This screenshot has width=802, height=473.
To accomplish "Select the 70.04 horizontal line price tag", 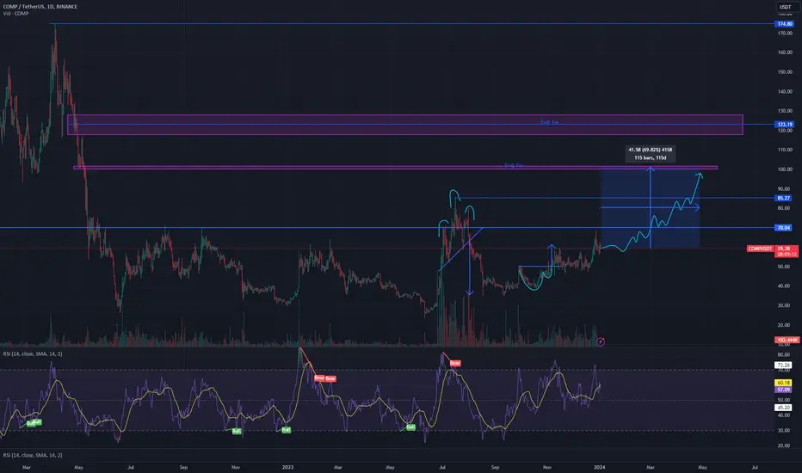I will point(783,228).
